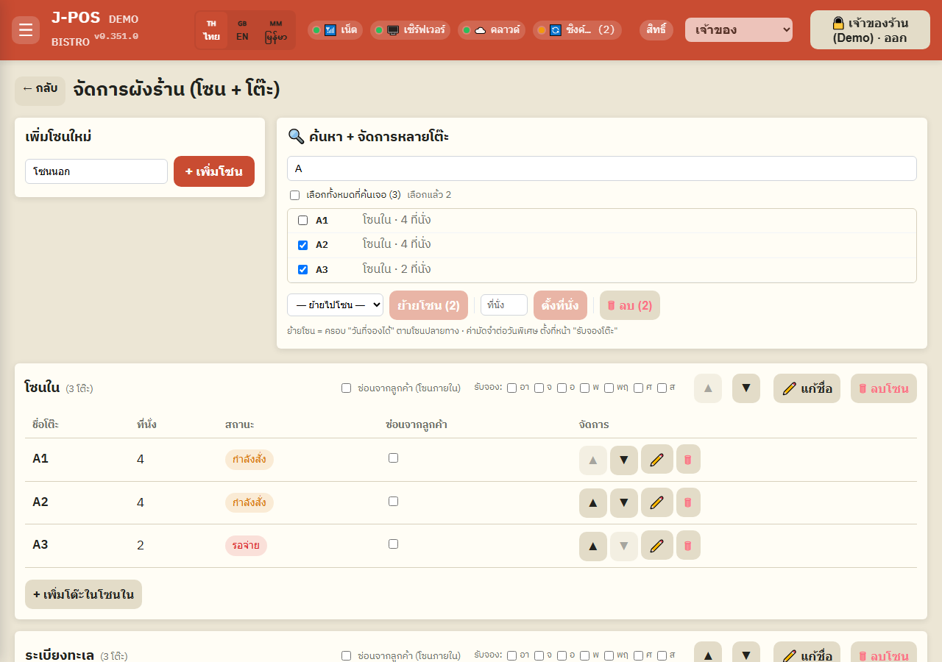Viewport: 942px width, 662px height.
Task: Tick the hide-from-customers checkbox in row A1
Action: (394, 458)
